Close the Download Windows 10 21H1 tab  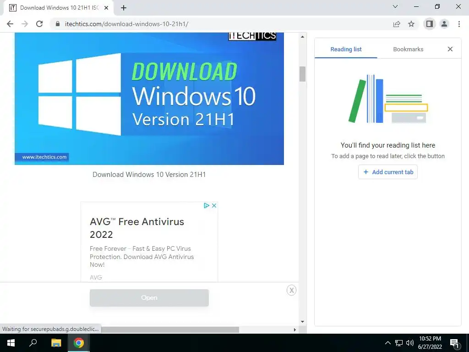[106, 8]
